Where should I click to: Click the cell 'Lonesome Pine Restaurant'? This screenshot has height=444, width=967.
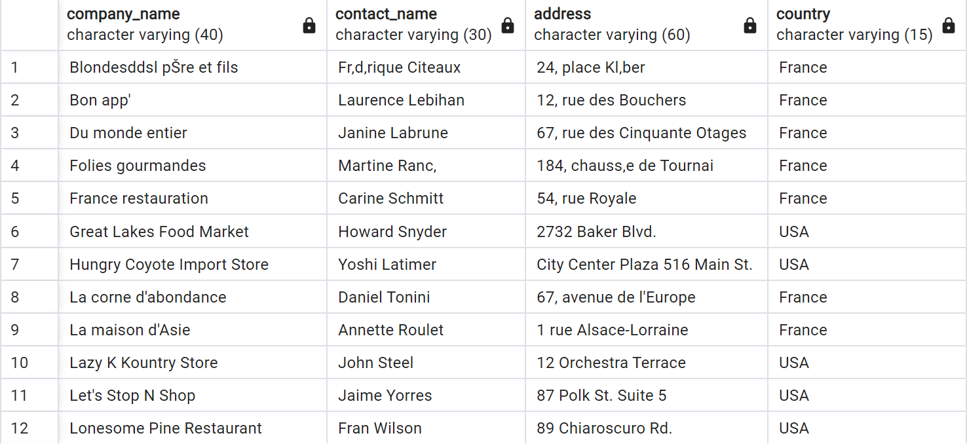[193, 428]
